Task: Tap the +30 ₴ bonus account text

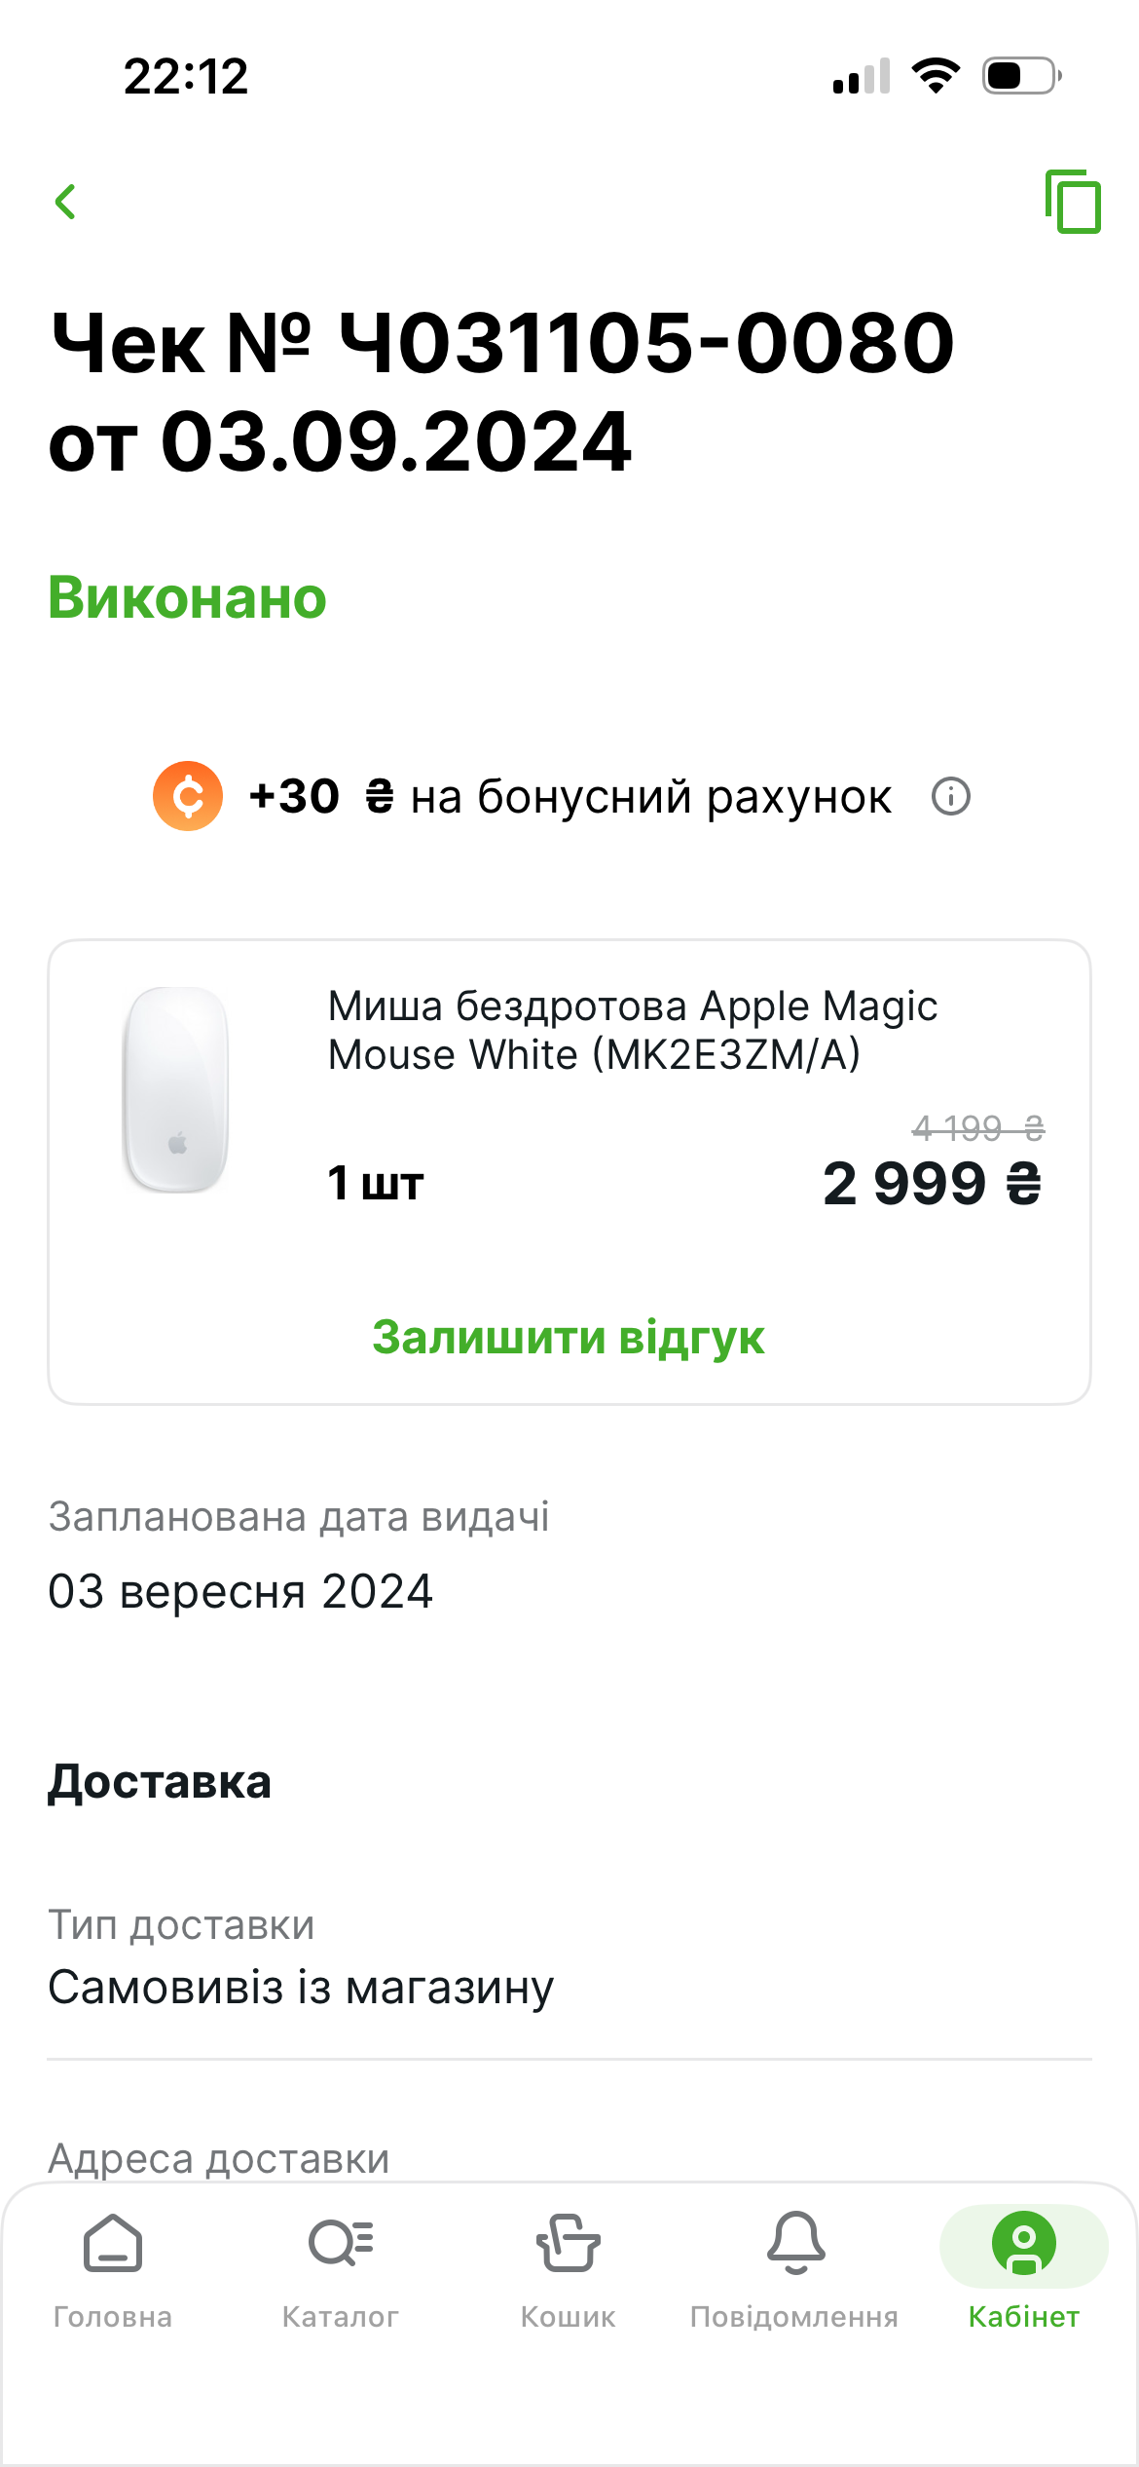Action: click(569, 796)
